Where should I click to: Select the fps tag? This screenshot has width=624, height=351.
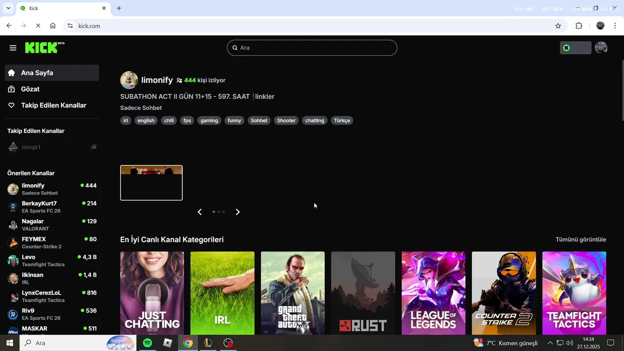(x=187, y=120)
